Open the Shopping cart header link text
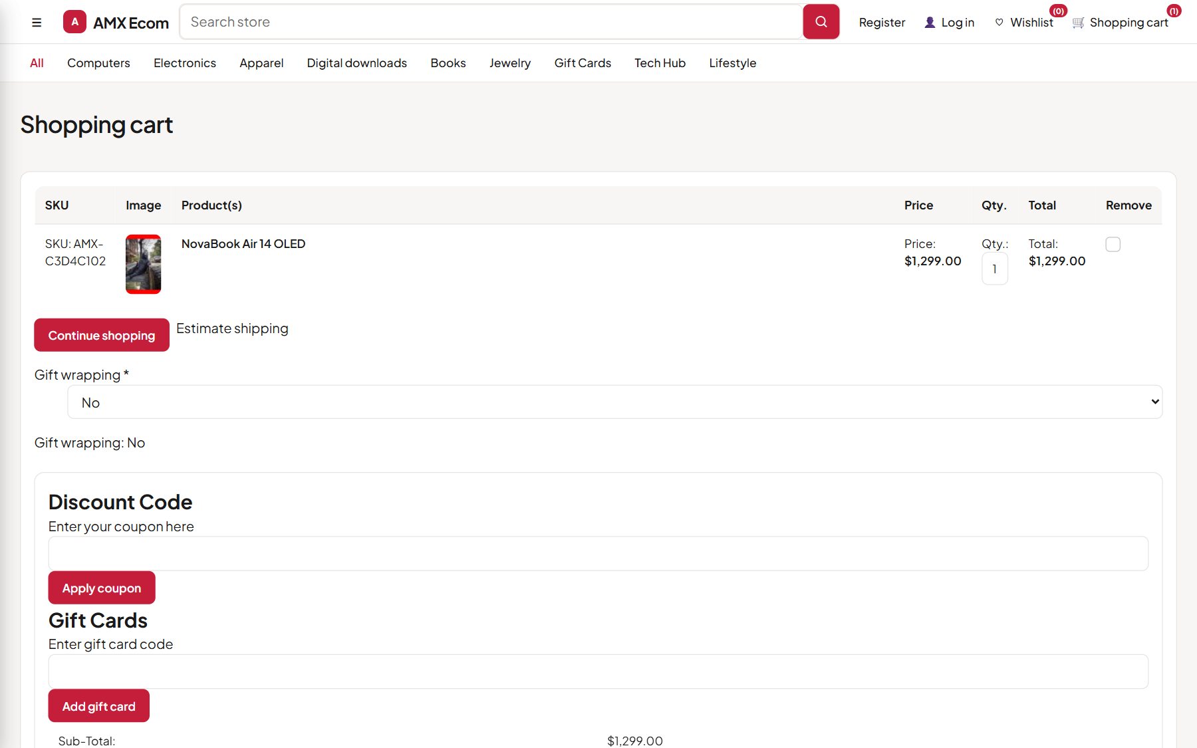The width and height of the screenshot is (1197, 748). point(1129,23)
